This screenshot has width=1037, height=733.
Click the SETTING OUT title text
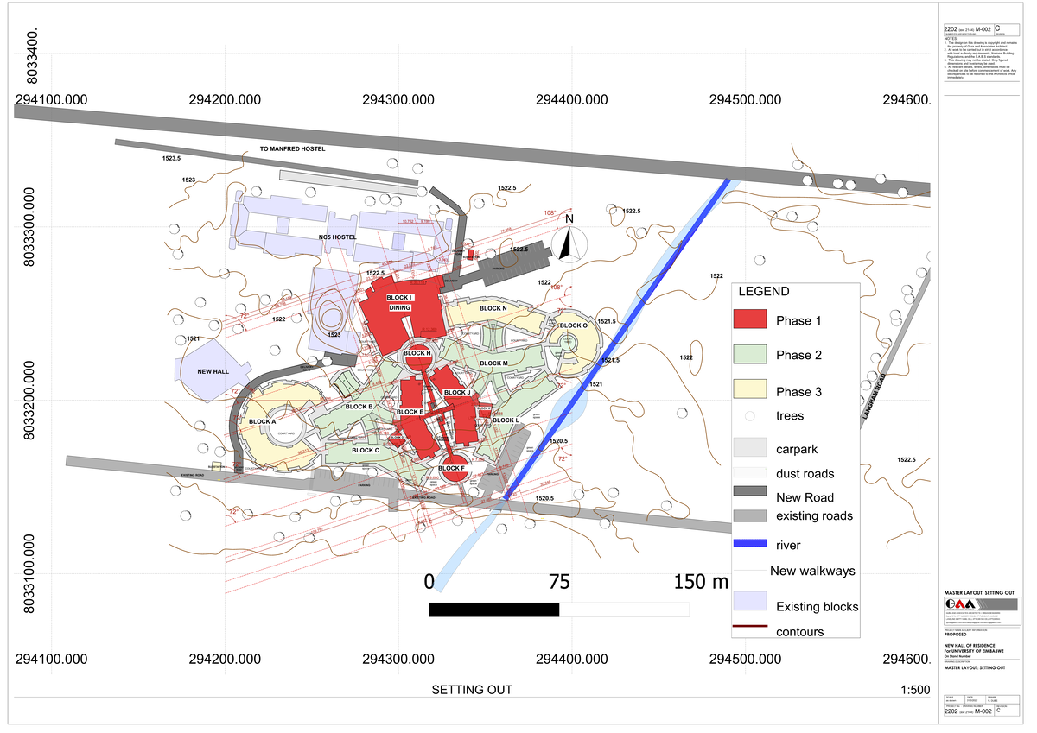click(x=472, y=690)
